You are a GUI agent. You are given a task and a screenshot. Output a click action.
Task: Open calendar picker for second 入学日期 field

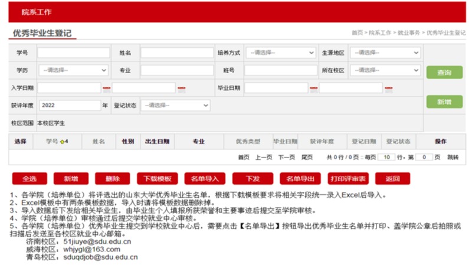coord(182,89)
